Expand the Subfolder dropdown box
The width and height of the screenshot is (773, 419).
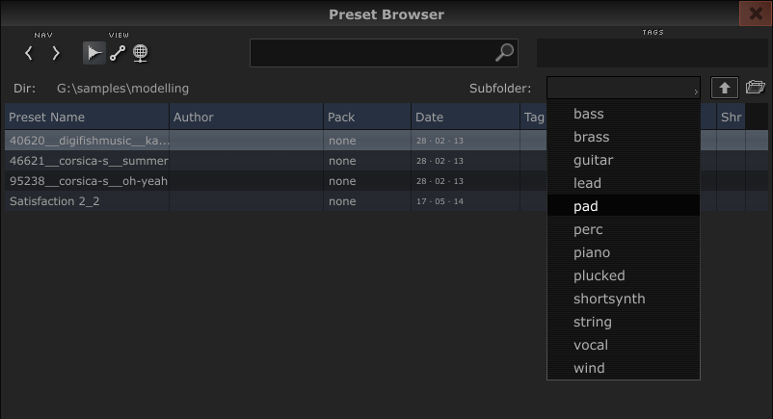(624, 88)
